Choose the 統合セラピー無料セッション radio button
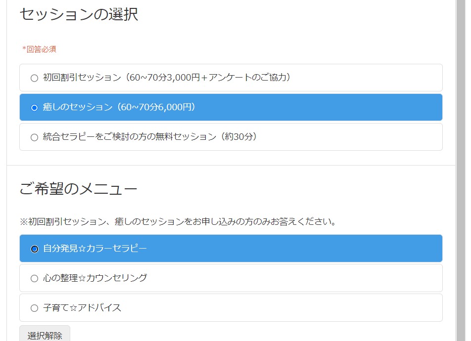 click(34, 137)
